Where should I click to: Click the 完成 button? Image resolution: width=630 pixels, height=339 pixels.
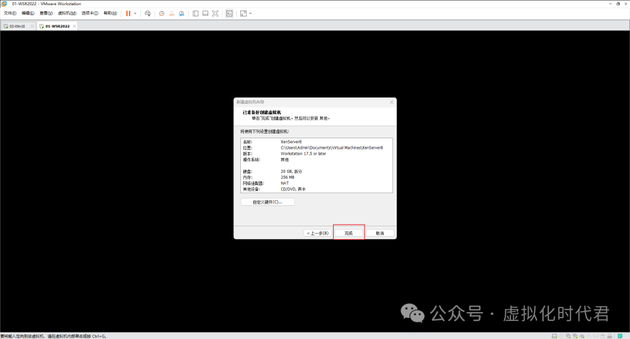tap(348, 232)
